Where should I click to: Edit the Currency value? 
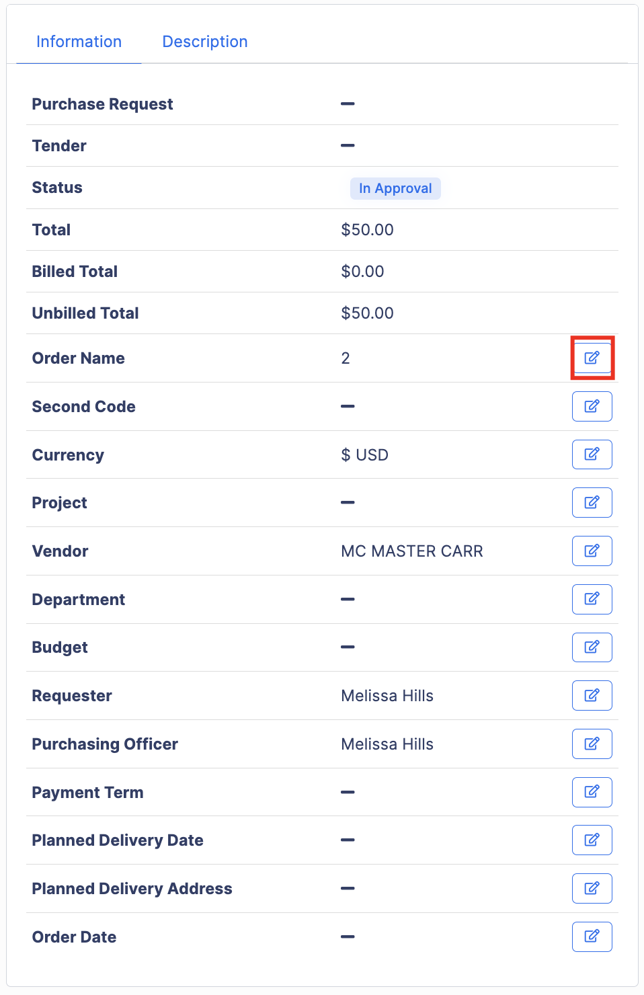[x=592, y=454]
